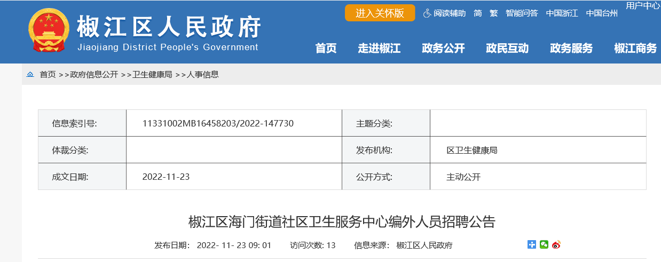Click the Jiaojiang District People's Government subtitle
The width and height of the screenshot is (661, 262).
point(168,47)
